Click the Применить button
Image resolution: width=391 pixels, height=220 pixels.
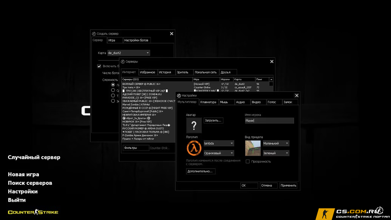click(288, 186)
